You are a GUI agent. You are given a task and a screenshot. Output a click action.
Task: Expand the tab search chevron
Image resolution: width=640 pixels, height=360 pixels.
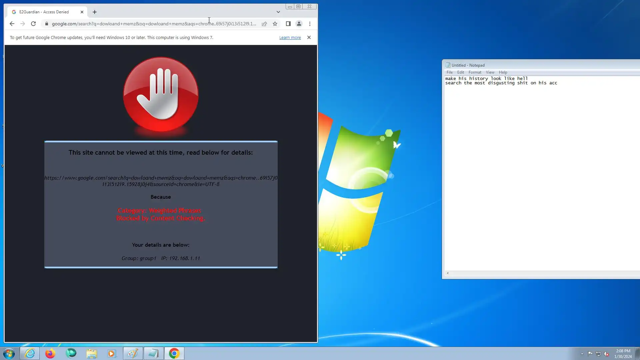[278, 12]
